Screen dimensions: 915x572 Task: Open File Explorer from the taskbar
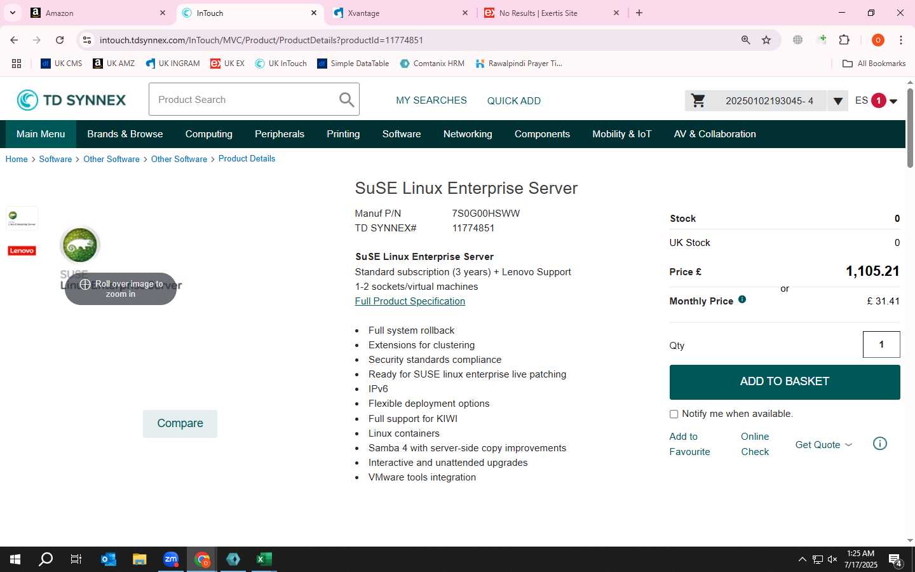click(x=140, y=559)
